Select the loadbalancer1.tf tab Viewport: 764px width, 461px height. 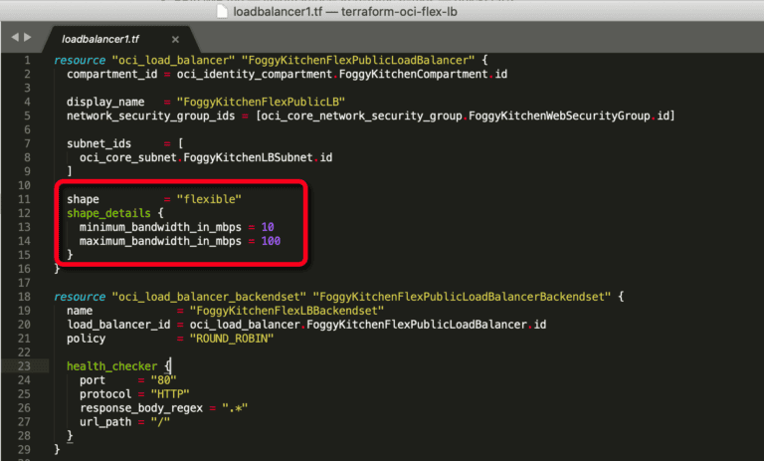(100, 39)
